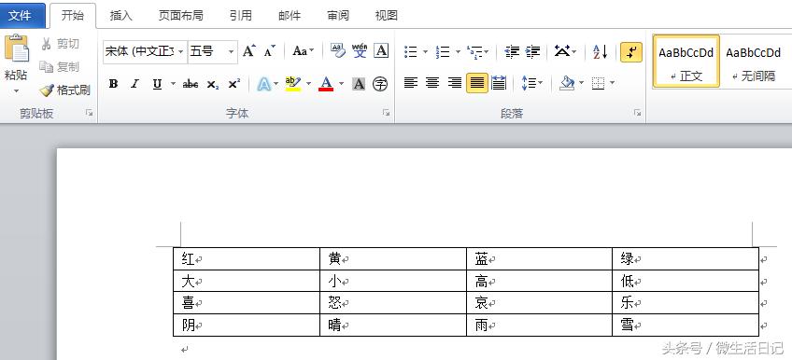Image resolution: width=792 pixels, height=360 pixels.
Task: Select the Format Painter (格式刷) brush
Action: click(65, 90)
